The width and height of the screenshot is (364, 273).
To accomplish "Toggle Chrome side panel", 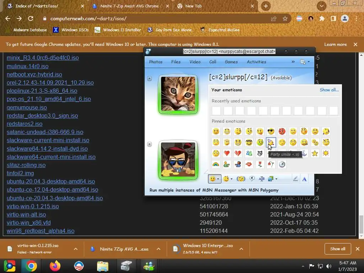I will point(333,19).
